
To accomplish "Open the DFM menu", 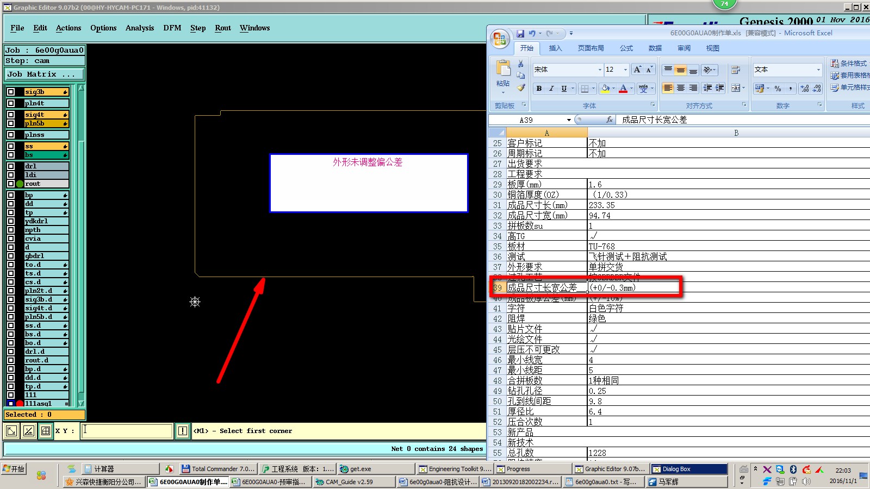I will pos(172,28).
